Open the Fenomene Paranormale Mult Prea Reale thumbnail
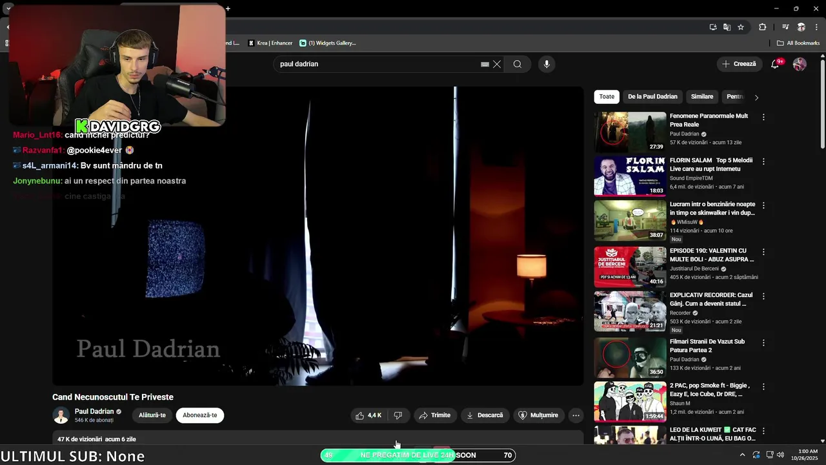 (630, 132)
